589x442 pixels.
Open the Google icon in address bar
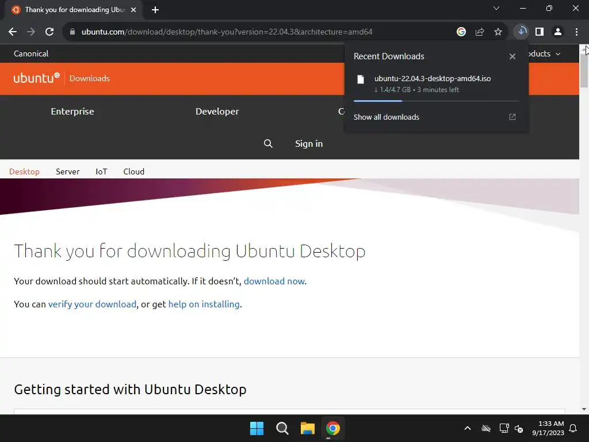click(x=461, y=32)
